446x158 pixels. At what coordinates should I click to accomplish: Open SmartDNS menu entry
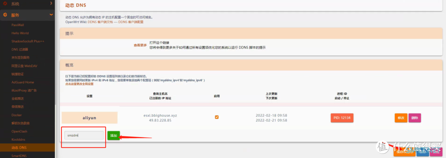tap(19, 156)
